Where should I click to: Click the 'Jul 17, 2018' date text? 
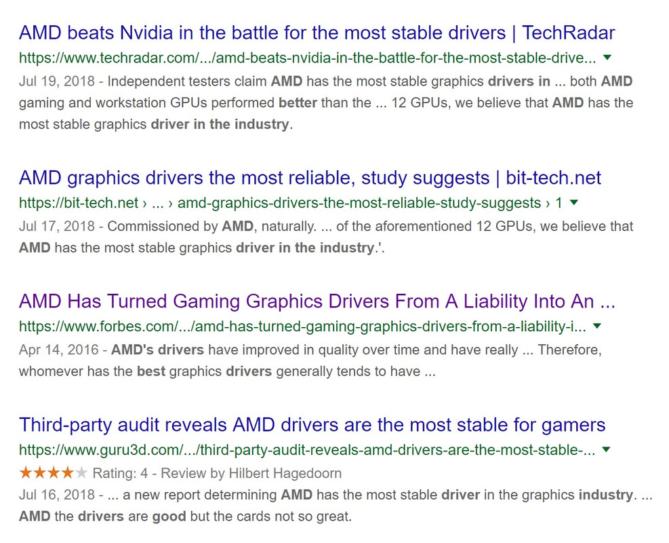pos(57,226)
